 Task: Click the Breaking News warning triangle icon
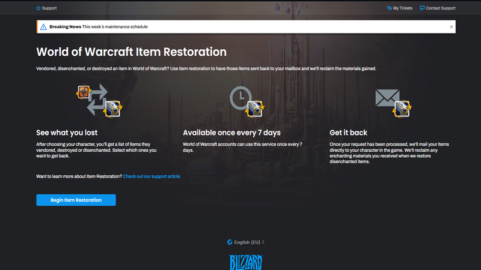click(x=43, y=27)
